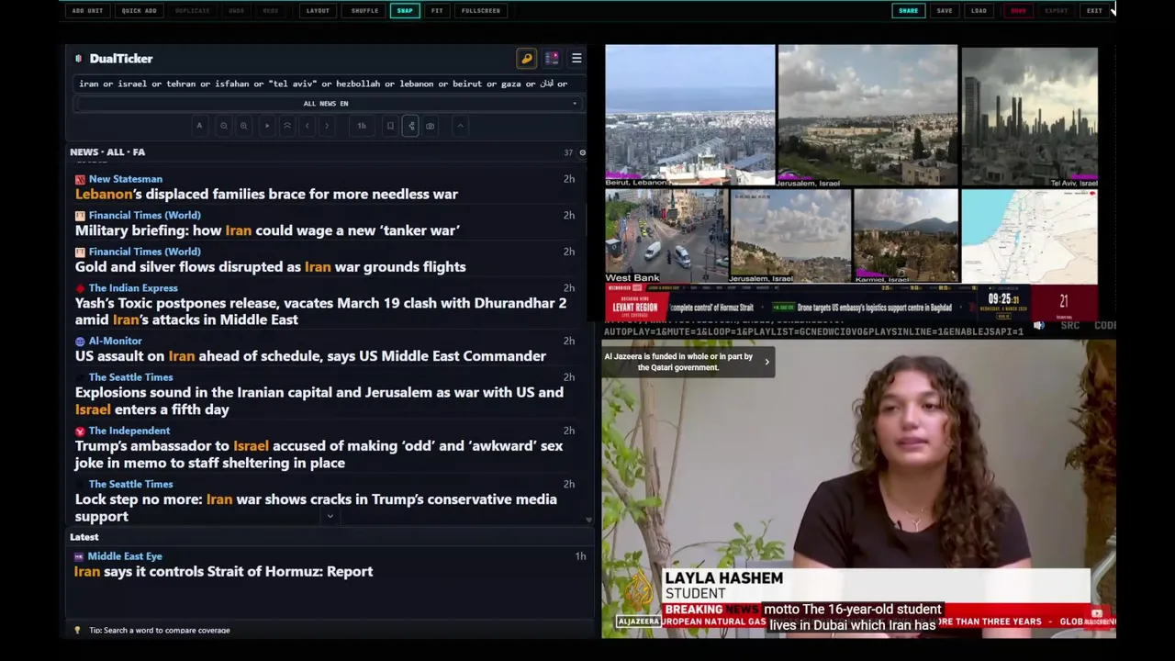The image size is (1175, 661).
Task: Open the colorful panel icon beside the key
Action: (x=552, y=58)
